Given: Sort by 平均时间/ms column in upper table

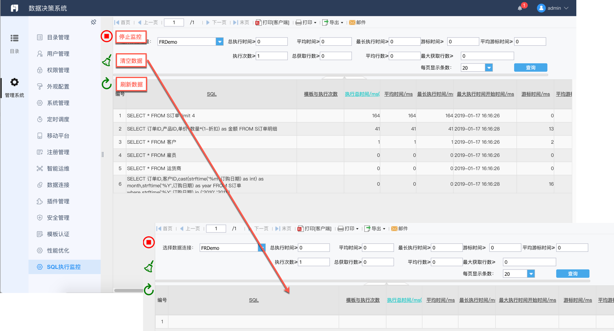Looking at the screenshot, I should 398,94.
